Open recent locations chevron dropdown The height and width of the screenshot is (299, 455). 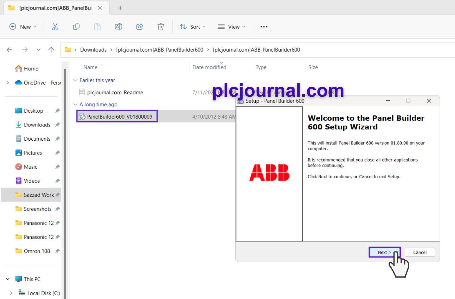tap(38, 50)
